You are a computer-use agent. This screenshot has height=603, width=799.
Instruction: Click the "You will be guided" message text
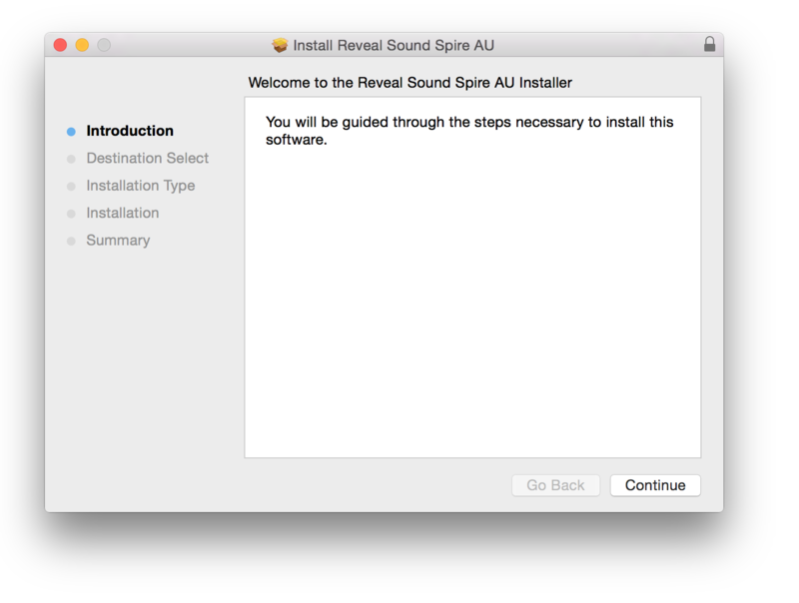point(469,131)
